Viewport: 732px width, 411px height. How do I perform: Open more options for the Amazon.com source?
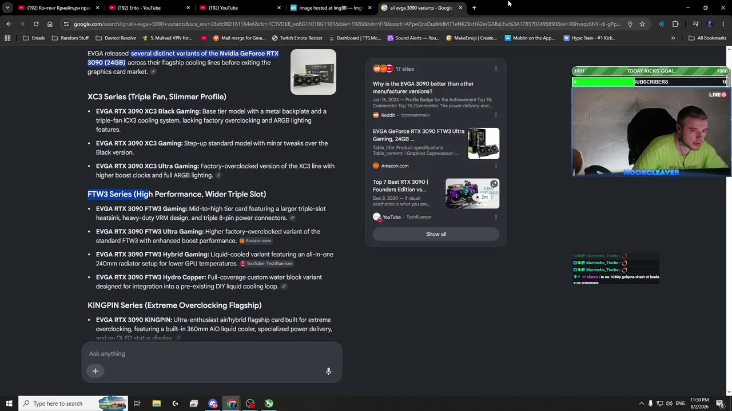coord(496,166)
